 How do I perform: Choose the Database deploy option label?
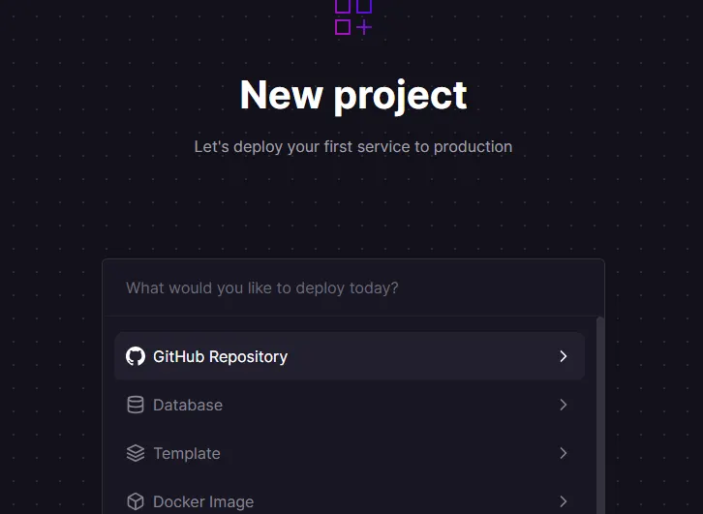(188, 405)
